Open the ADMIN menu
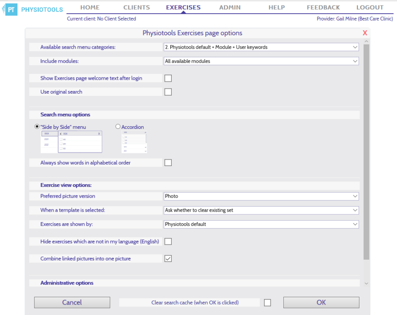Screen dimensions: 397x315 230,7
